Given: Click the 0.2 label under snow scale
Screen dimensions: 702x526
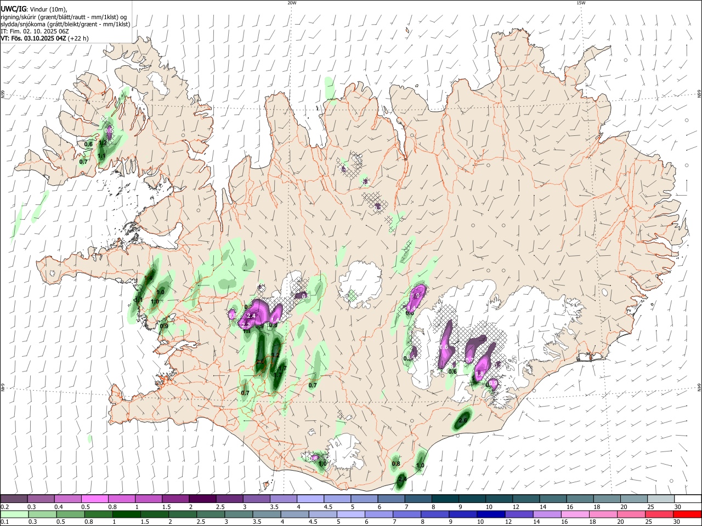Looking at the screenshot, I should point(5,507).
